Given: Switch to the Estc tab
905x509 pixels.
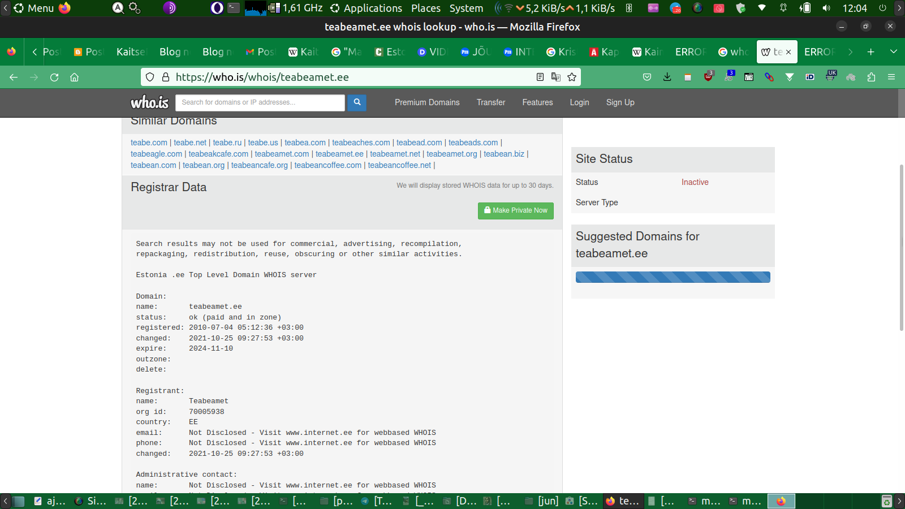Looking at the screenshot, I should 390,51.
